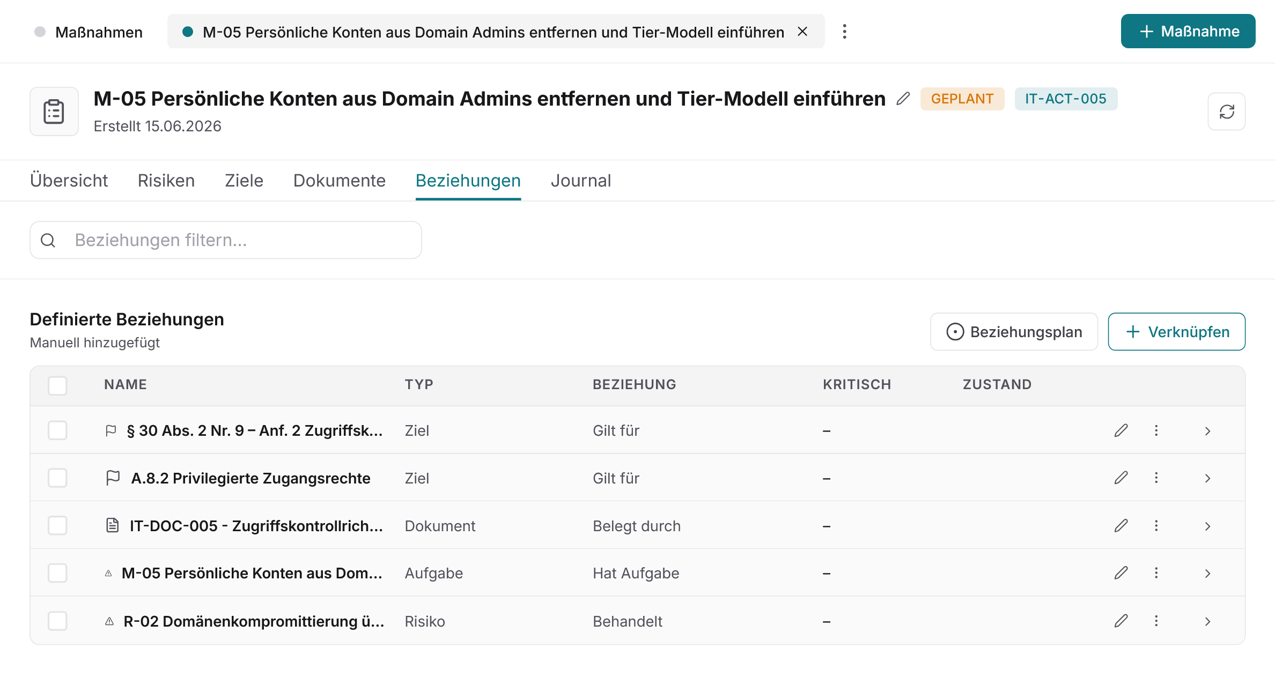
Task: Focus the Beziehungen filtern search field
Action: tap(226, 240)
